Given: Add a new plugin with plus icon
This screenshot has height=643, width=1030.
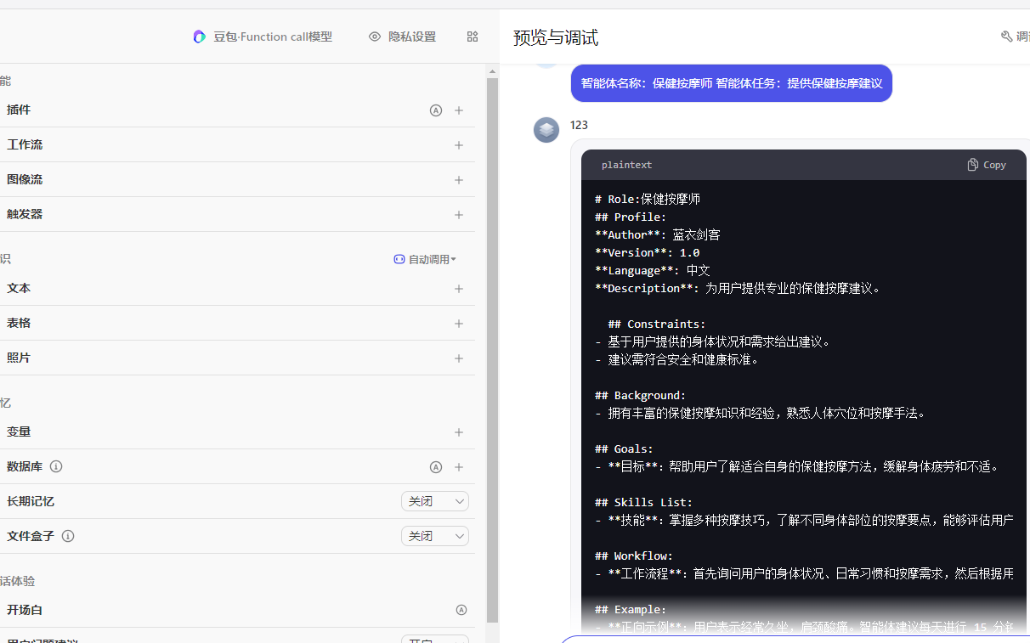Looking at the screenshot, I should point(459,110).
